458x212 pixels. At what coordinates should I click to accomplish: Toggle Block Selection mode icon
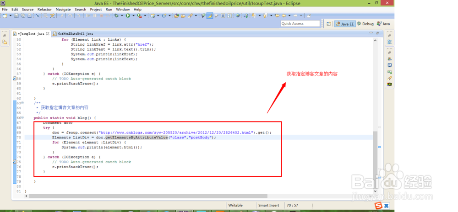coord(223,16)
